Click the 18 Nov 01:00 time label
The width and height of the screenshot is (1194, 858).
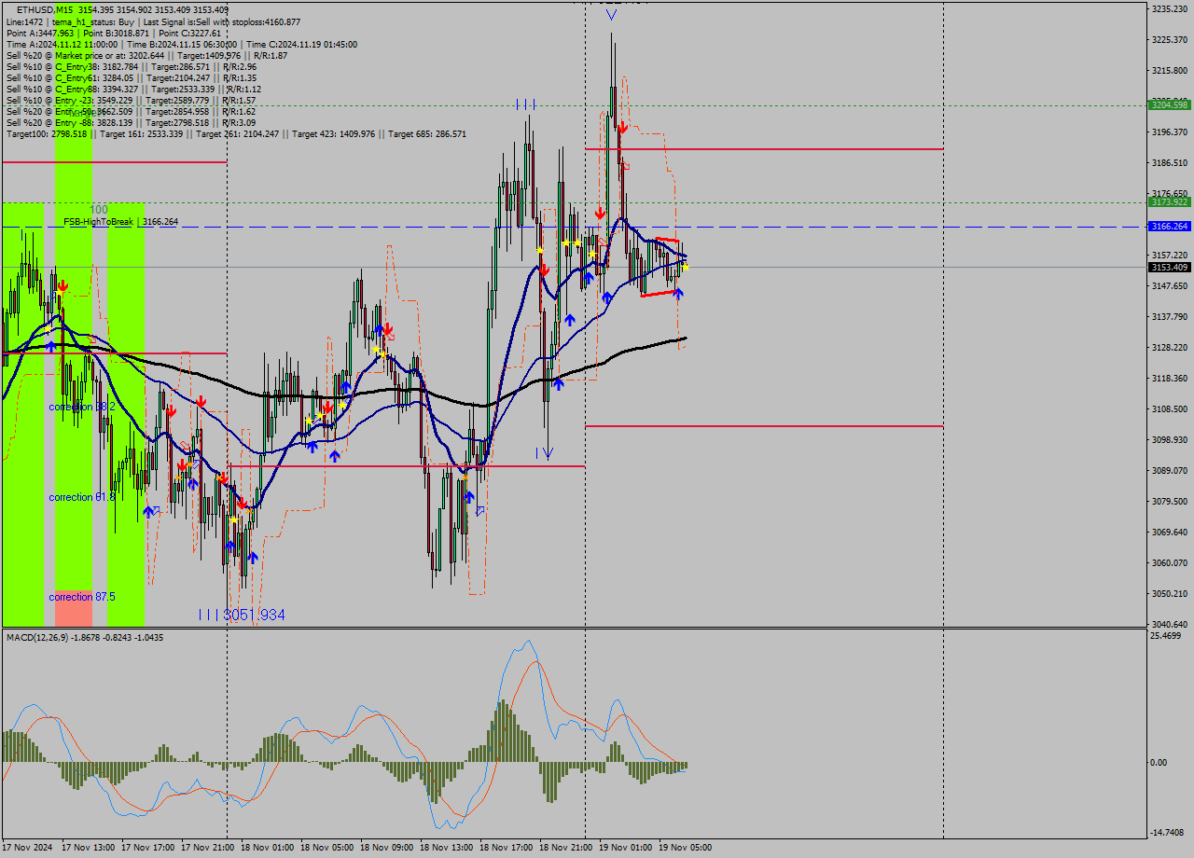point(267,848)
